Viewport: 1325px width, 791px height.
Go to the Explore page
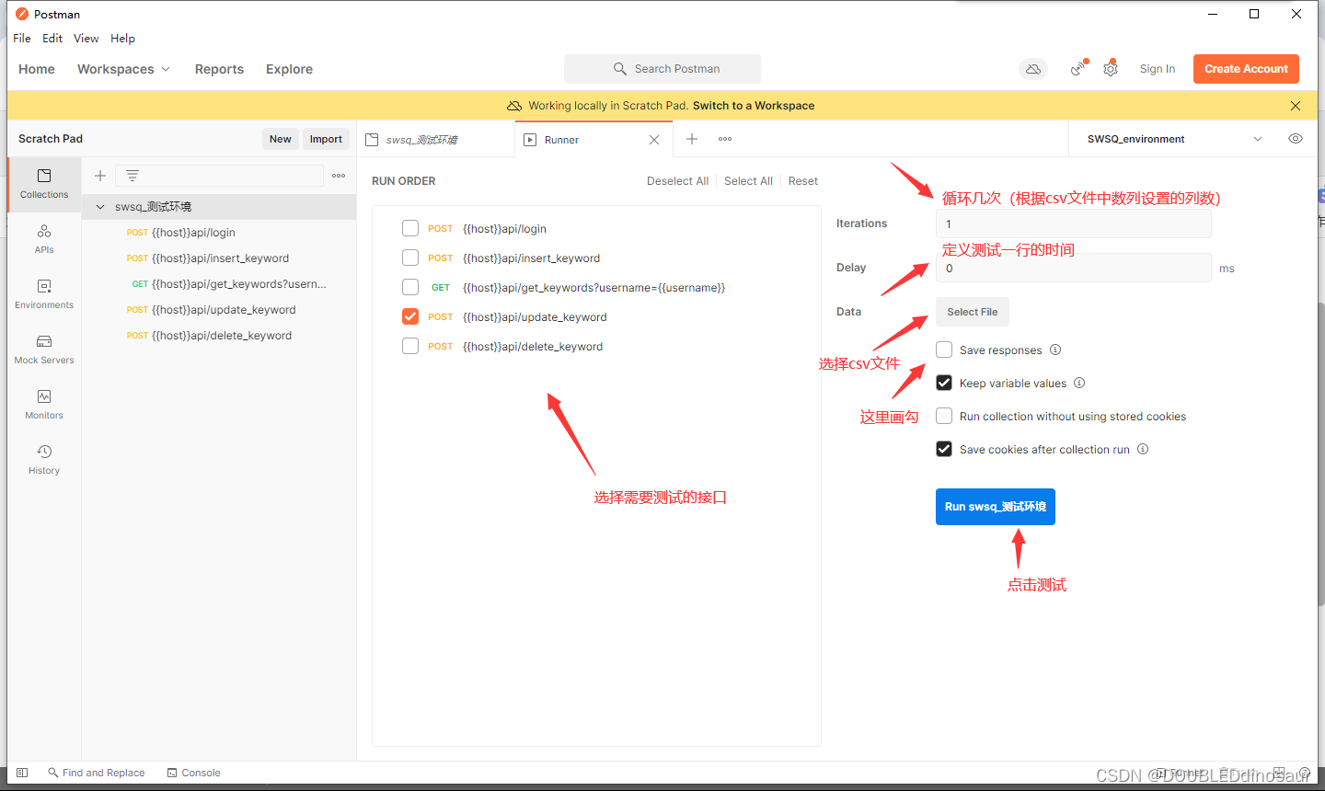[289, 69]
